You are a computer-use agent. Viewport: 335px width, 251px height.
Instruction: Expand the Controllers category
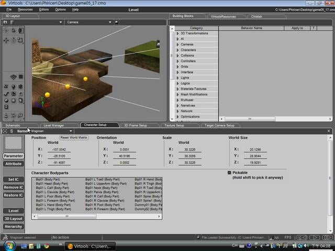(x=178, y=61)
